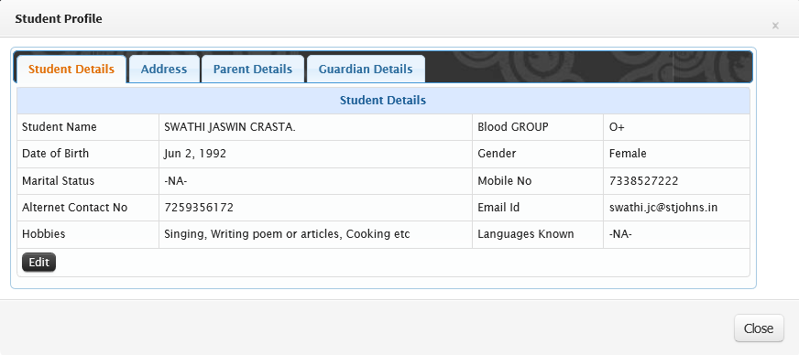Click the Email Id label
Screen dimensions: 799x355
[498, 208]
